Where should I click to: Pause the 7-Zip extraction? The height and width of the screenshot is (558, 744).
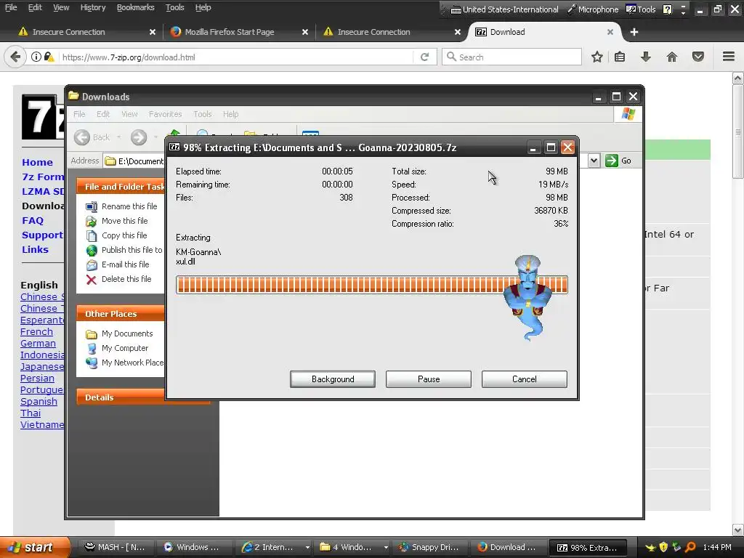tap(429, 379)
